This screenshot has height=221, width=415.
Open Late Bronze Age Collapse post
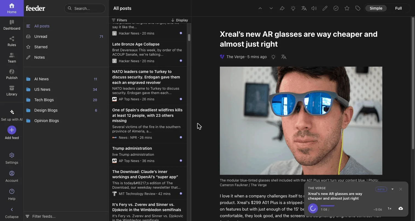[148, 53]
